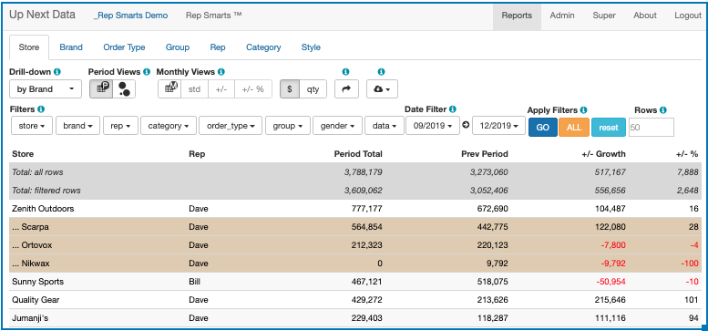Click the share arrow button

click(346, 89)
